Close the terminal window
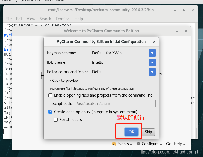 pyautogui.click(x=193, y=10)
